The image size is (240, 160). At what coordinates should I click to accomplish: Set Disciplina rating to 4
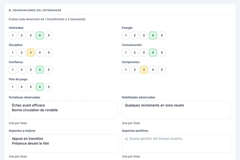40,53
